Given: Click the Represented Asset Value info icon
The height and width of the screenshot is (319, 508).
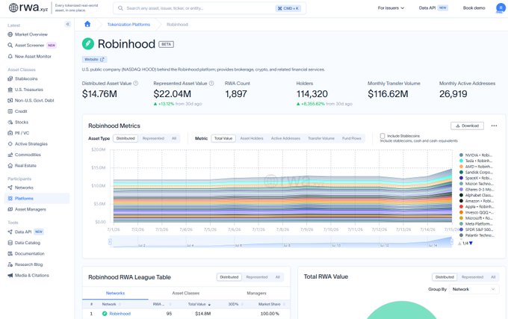Looking at the screenshot, I should coord(211,83).
